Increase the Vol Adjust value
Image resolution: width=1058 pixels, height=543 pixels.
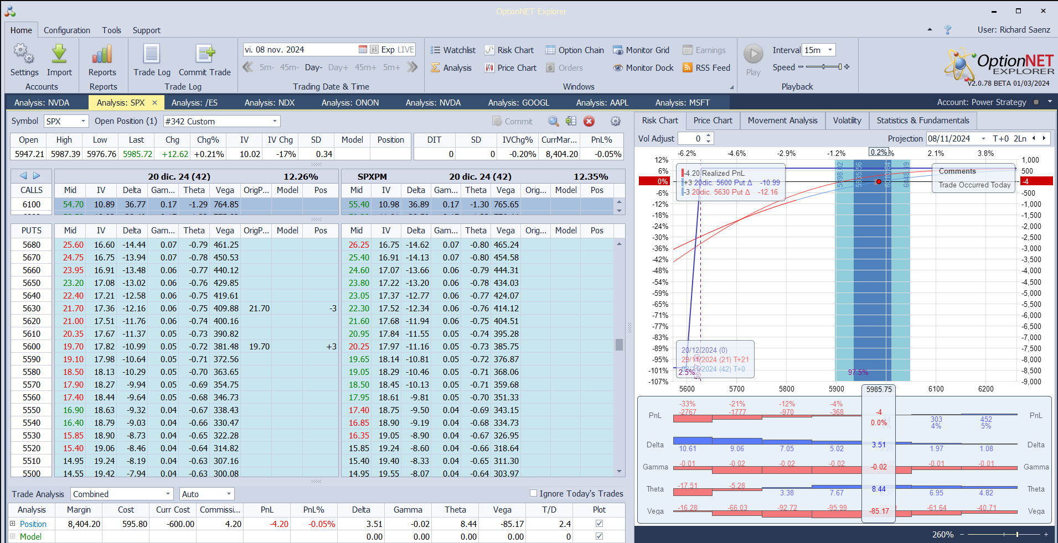[x=709, y=135]
